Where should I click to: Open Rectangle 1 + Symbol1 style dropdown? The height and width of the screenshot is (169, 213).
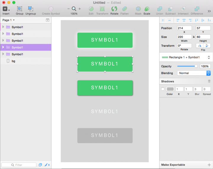pos(186,57)
